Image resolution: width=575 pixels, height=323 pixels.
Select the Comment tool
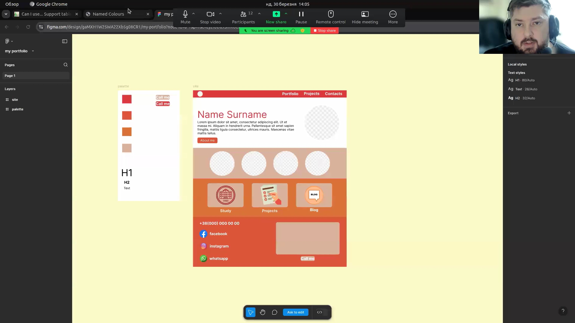pos(275,312)
